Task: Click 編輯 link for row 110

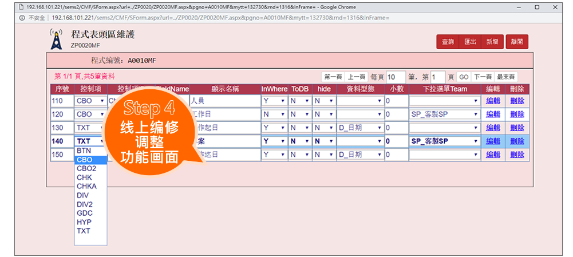Action: pyautogui.click(x=493, y=101)
